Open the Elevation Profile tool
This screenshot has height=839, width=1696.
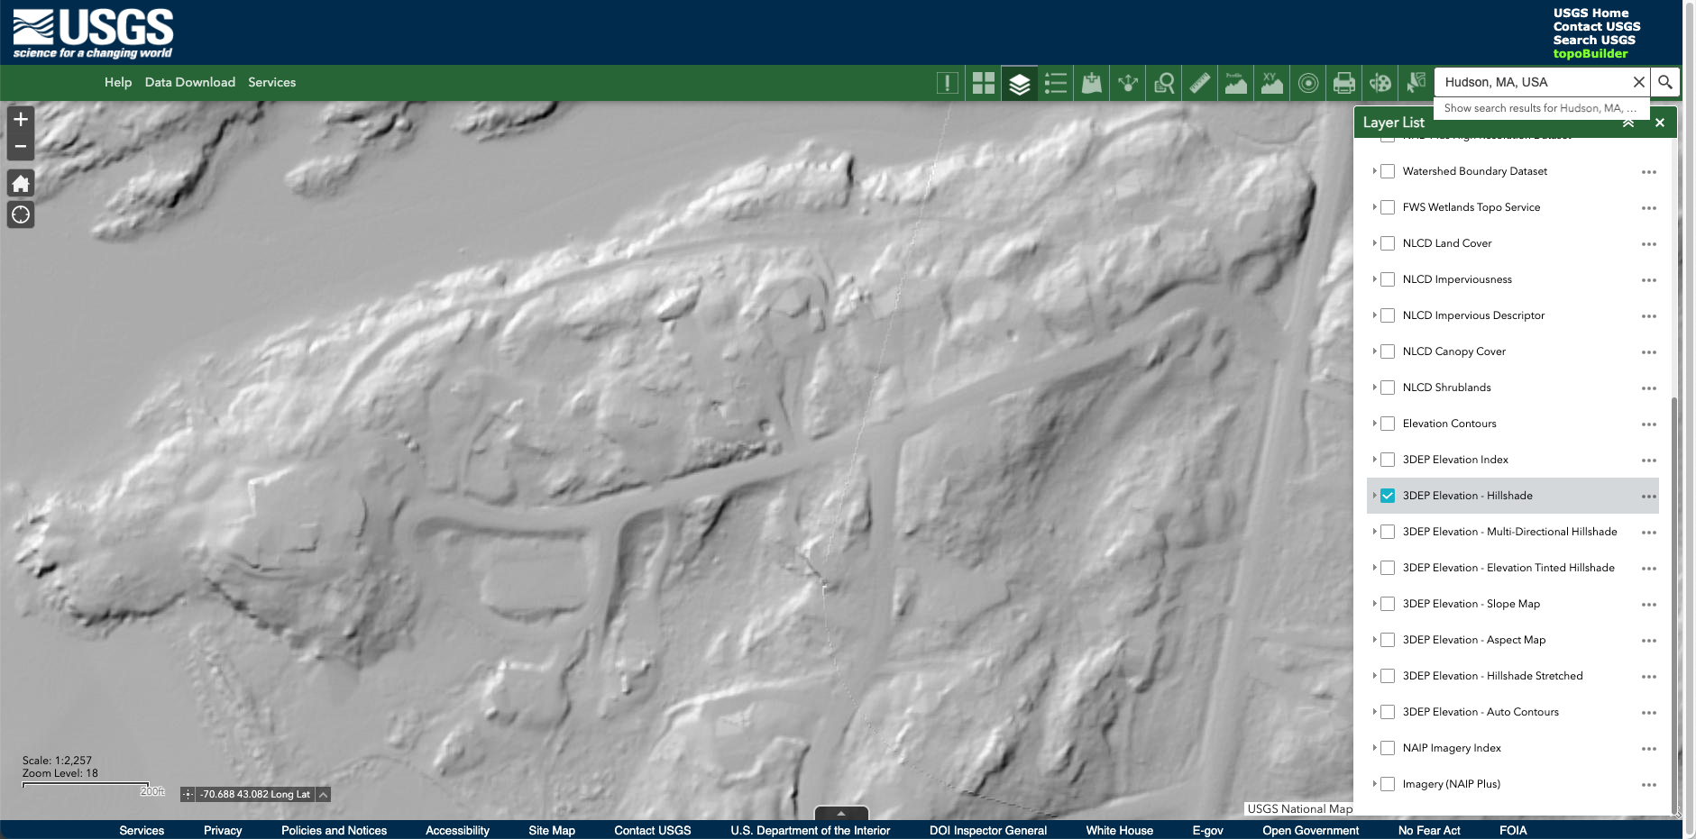1235,83
